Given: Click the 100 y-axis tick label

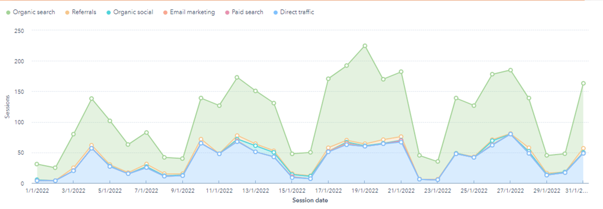Looking at the screenshot, I should [19, 122].
